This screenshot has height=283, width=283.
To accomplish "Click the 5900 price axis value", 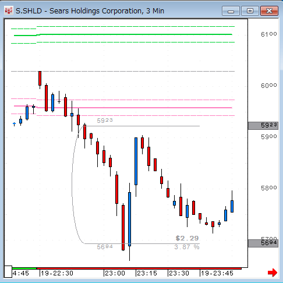I will click(x=269, y=137).
